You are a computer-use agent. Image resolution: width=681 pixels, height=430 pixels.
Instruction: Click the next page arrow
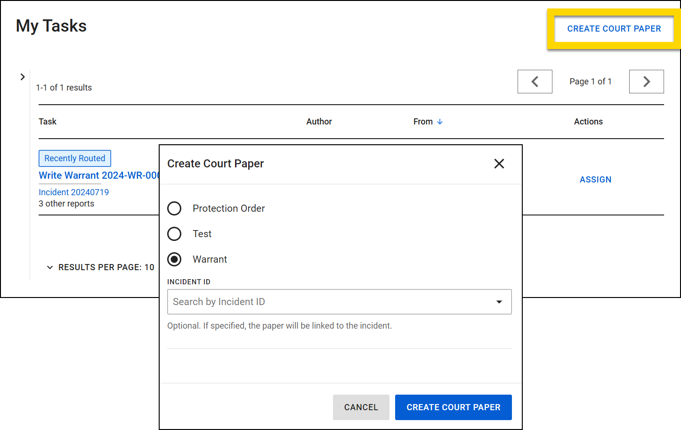click(646, 81)
